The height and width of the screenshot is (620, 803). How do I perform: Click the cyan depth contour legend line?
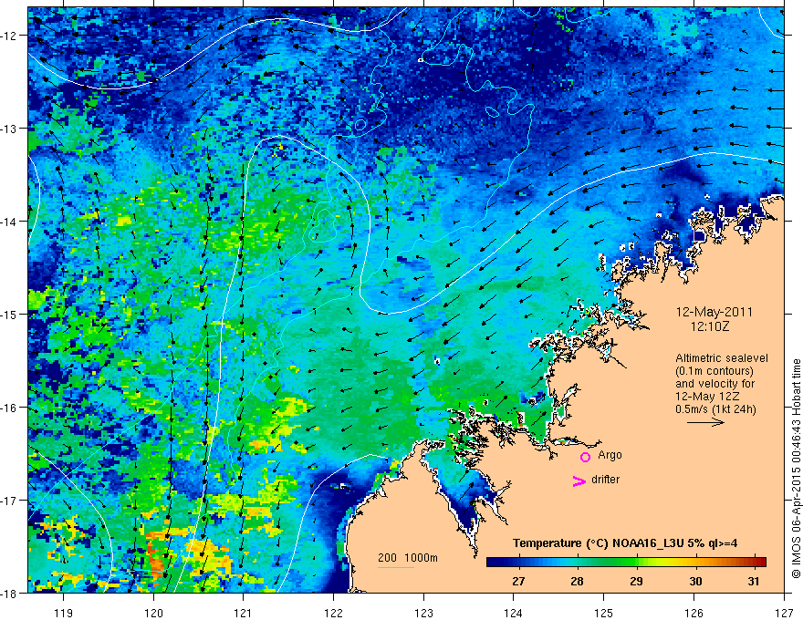pyautogui.click(x=395, y=568)
